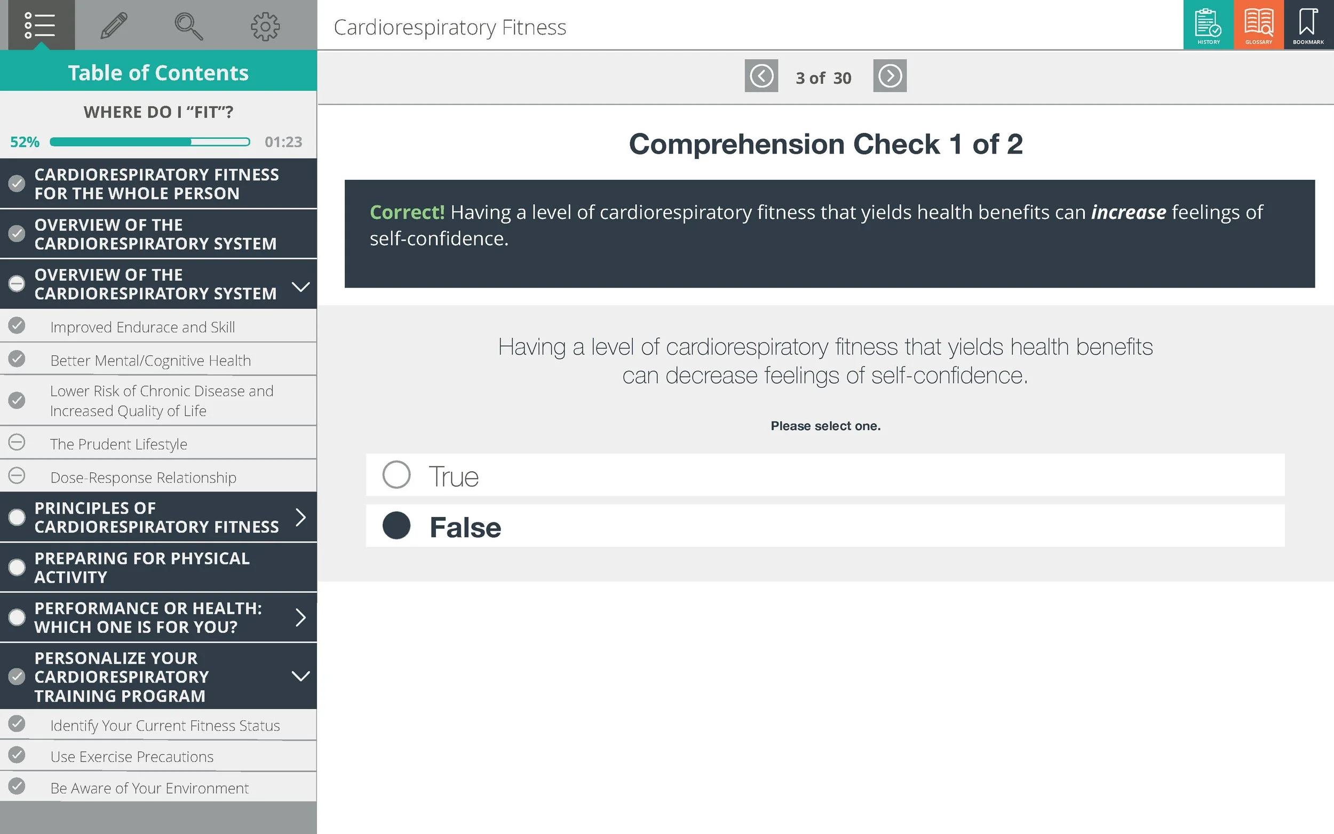Collapse the third Overview of Cardiorespiratory System section
Image resolution: width=1334 pixels, height=834 pixels.
[300, 287]
